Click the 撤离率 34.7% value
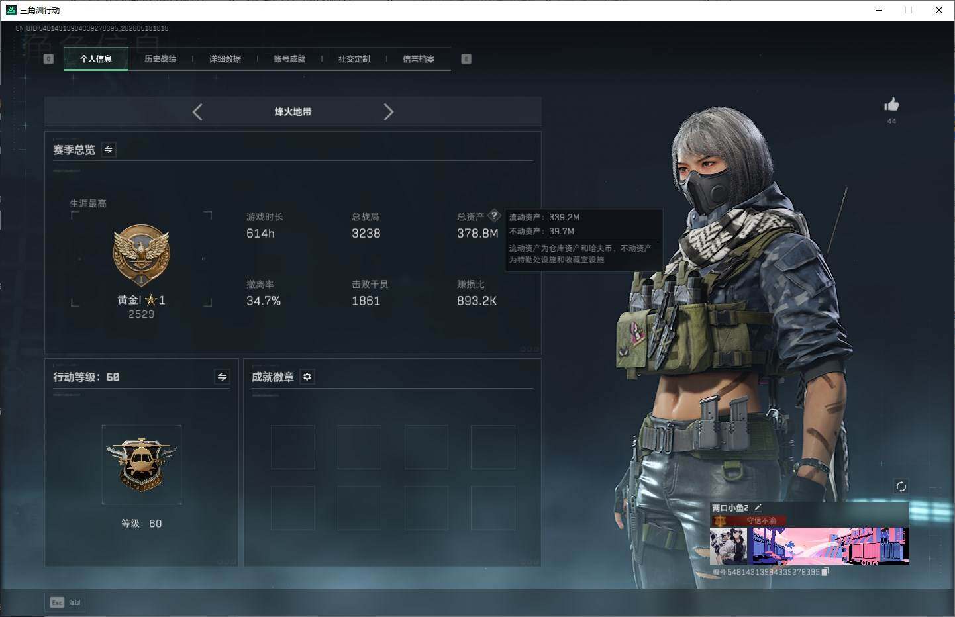This screenshot has height=617, width=955. tap(264, 301)
